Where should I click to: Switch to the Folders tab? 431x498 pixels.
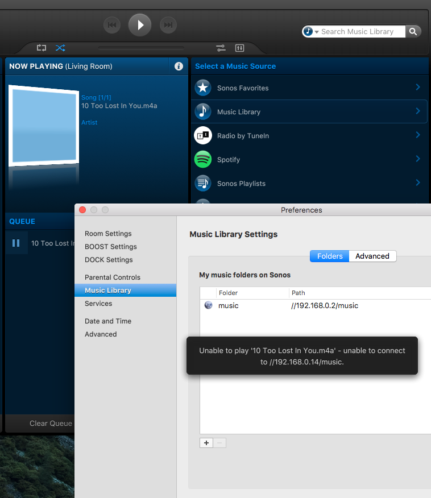click(x=330, y=256)
